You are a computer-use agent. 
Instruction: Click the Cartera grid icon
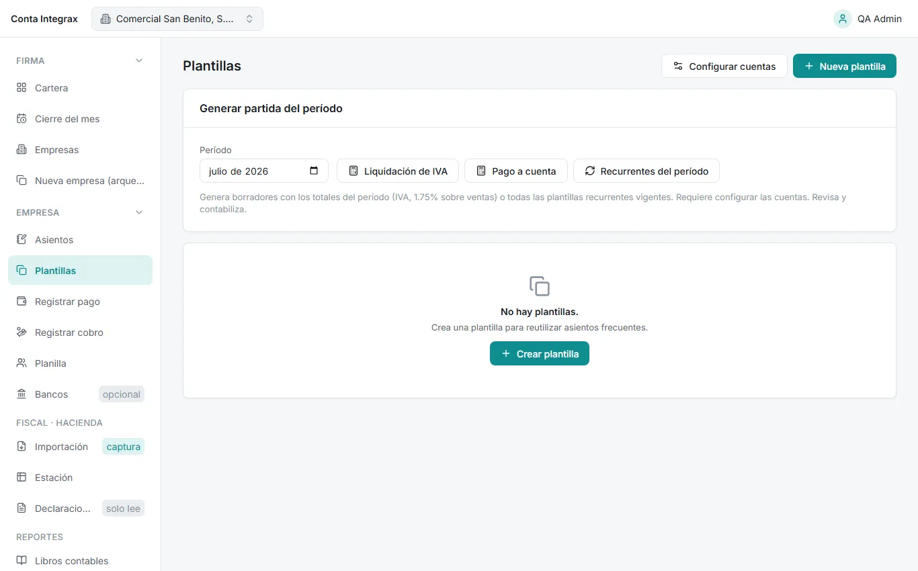[x=22, y=88]
